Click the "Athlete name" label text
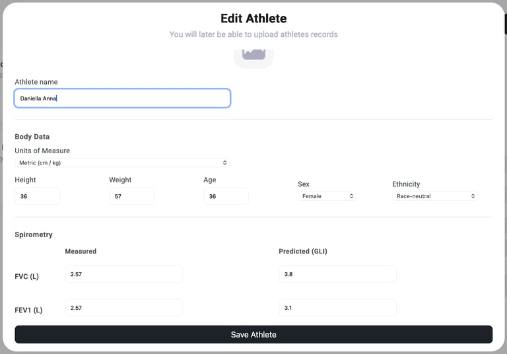Screen dimensions: 507x354 point(36,82)
